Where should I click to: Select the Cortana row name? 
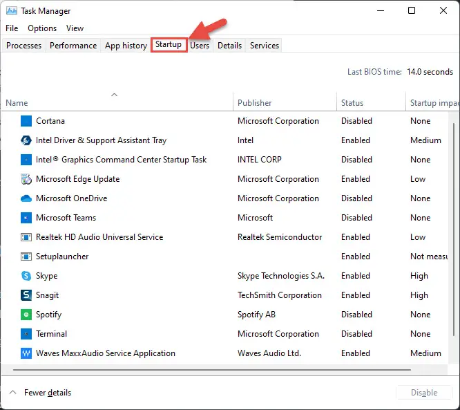click(50, 121)
